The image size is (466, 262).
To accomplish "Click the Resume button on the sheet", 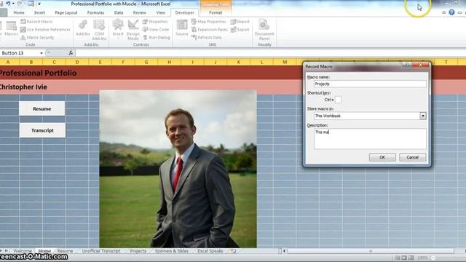I will [42, 108].
